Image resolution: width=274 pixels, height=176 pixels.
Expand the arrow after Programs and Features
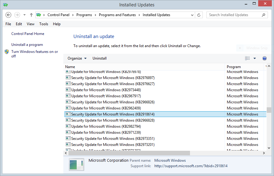click(139, 15)
